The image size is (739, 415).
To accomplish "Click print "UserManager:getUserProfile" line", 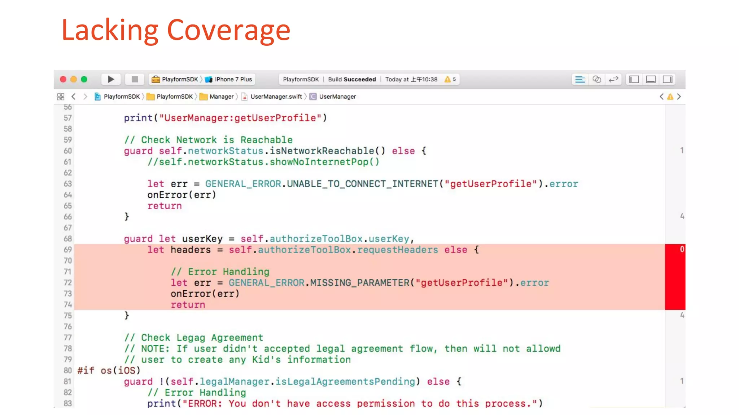I will tap(226, 118).
